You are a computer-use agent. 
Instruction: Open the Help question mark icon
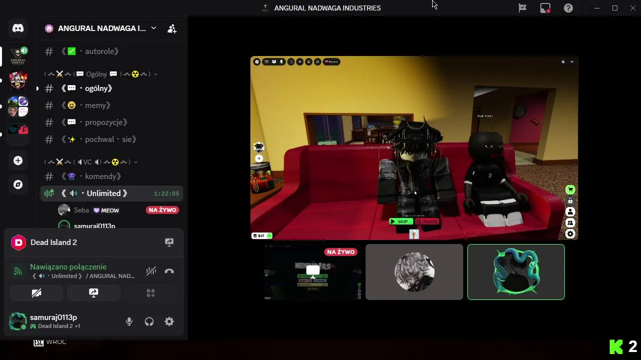point(568,8)
